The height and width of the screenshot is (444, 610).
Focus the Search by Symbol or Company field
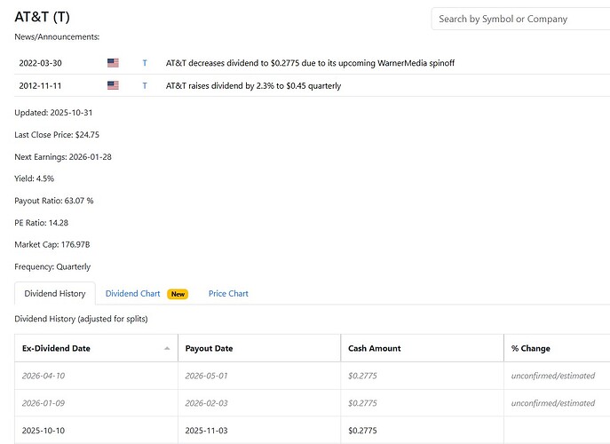(x=519, y=19)
